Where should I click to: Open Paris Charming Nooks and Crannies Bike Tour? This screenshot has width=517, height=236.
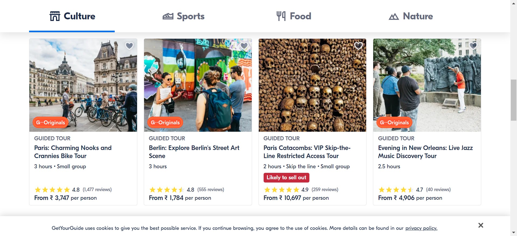click(73, 152)
